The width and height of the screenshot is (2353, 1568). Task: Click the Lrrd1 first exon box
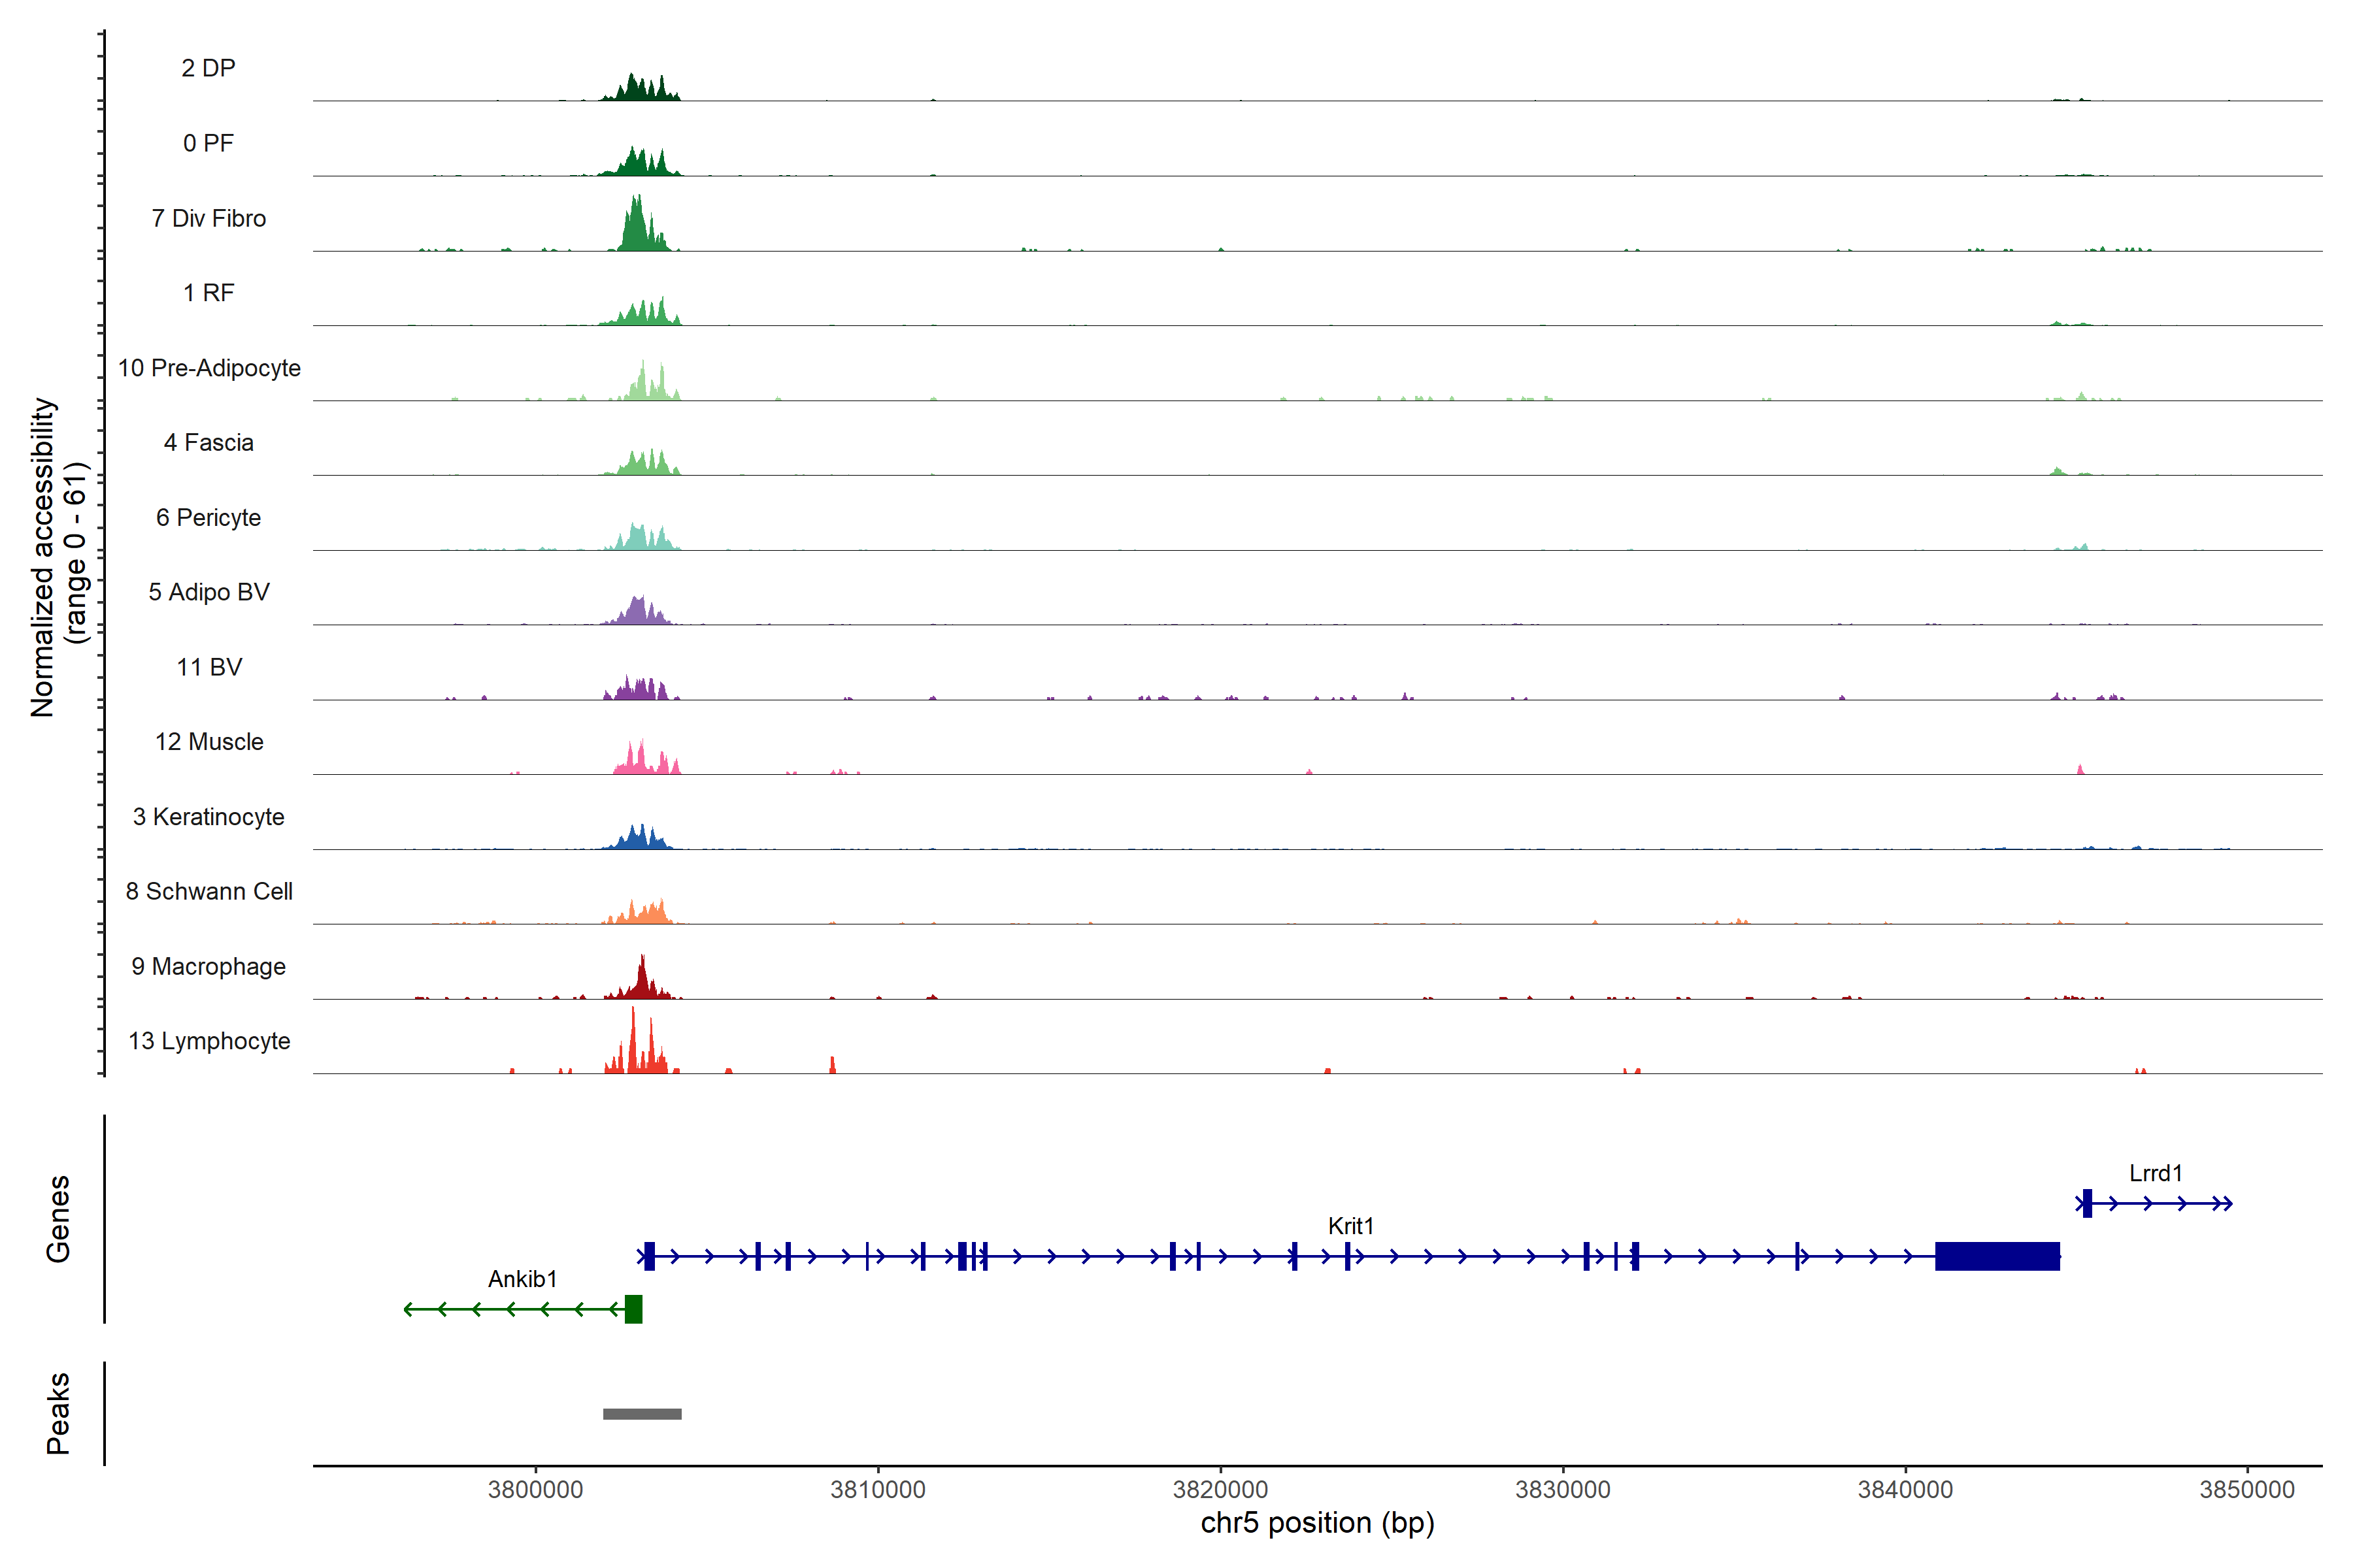click(2087, 1203)
